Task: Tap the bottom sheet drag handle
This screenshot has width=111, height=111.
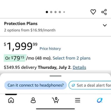Action: coord(56,76)
